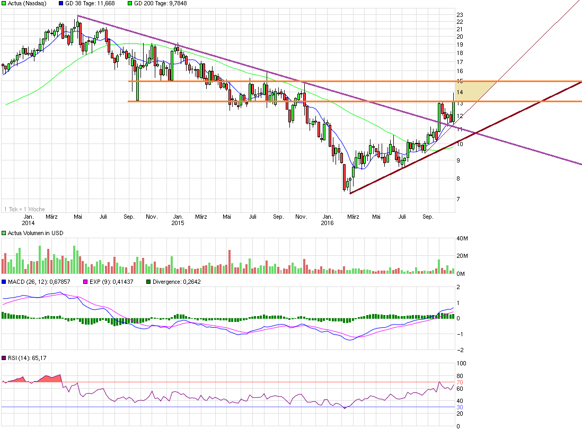This screenshot has height=431, width=582.
Task: Click the 2015 year label on time axis
Action: [x=178, y=224]
